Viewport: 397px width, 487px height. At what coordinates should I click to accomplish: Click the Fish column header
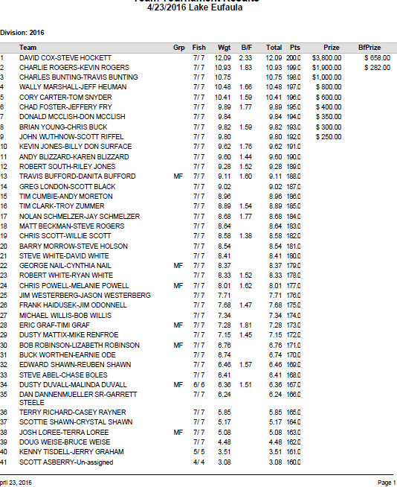[x=198, y=48]
